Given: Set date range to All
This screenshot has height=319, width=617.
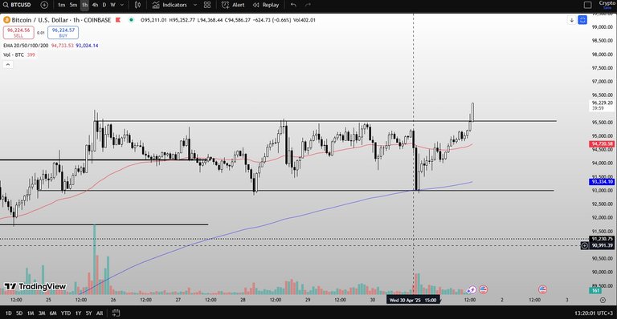Looking at the screenshot, I should point(100,313).
